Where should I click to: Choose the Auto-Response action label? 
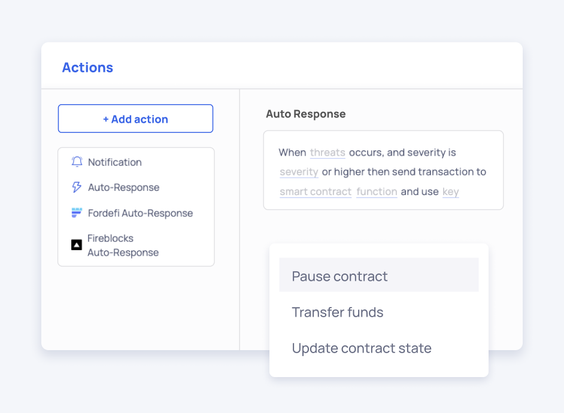point(123,187)
